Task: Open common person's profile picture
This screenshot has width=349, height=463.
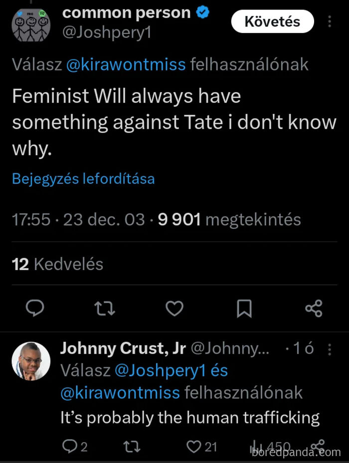Action: [x=29, y=25]
